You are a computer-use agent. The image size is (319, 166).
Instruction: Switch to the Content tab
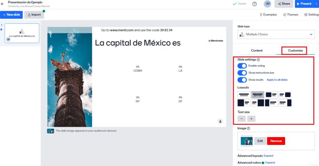pyautogui.click(x=257, y=51)
